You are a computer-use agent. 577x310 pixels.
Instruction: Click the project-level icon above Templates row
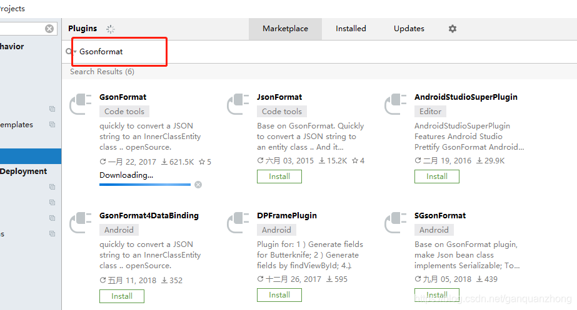[x=53, y=109]
